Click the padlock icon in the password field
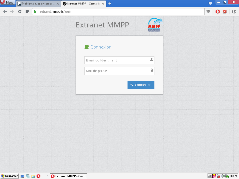Viewport: 239px width, 179px height. [152, 70]
